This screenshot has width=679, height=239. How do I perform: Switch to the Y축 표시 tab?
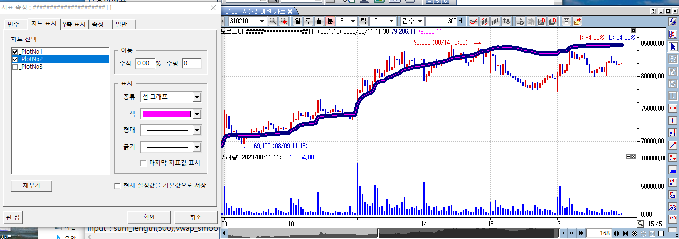coord(74,24)
